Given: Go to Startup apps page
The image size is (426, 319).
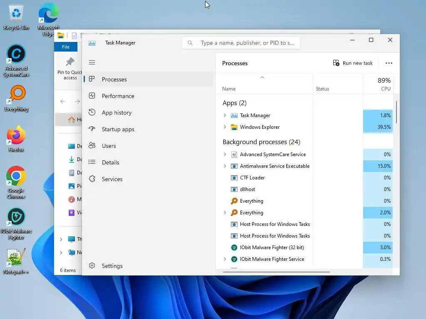Looking at the screenshot, I should point(149,129).
